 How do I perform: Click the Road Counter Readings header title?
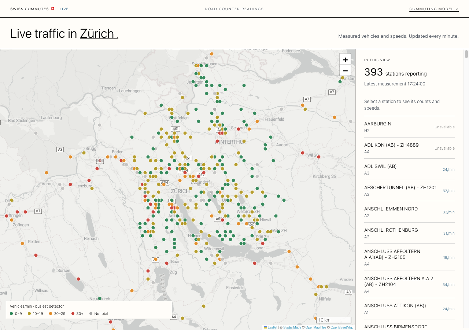click(x=234, y=9)
